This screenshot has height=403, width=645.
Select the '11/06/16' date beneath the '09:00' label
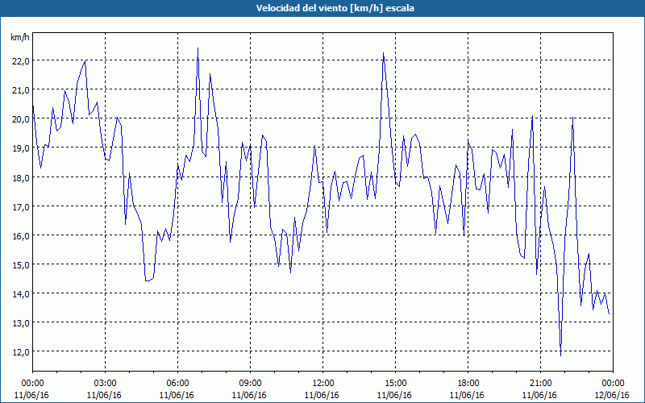(x=249, y=395)
